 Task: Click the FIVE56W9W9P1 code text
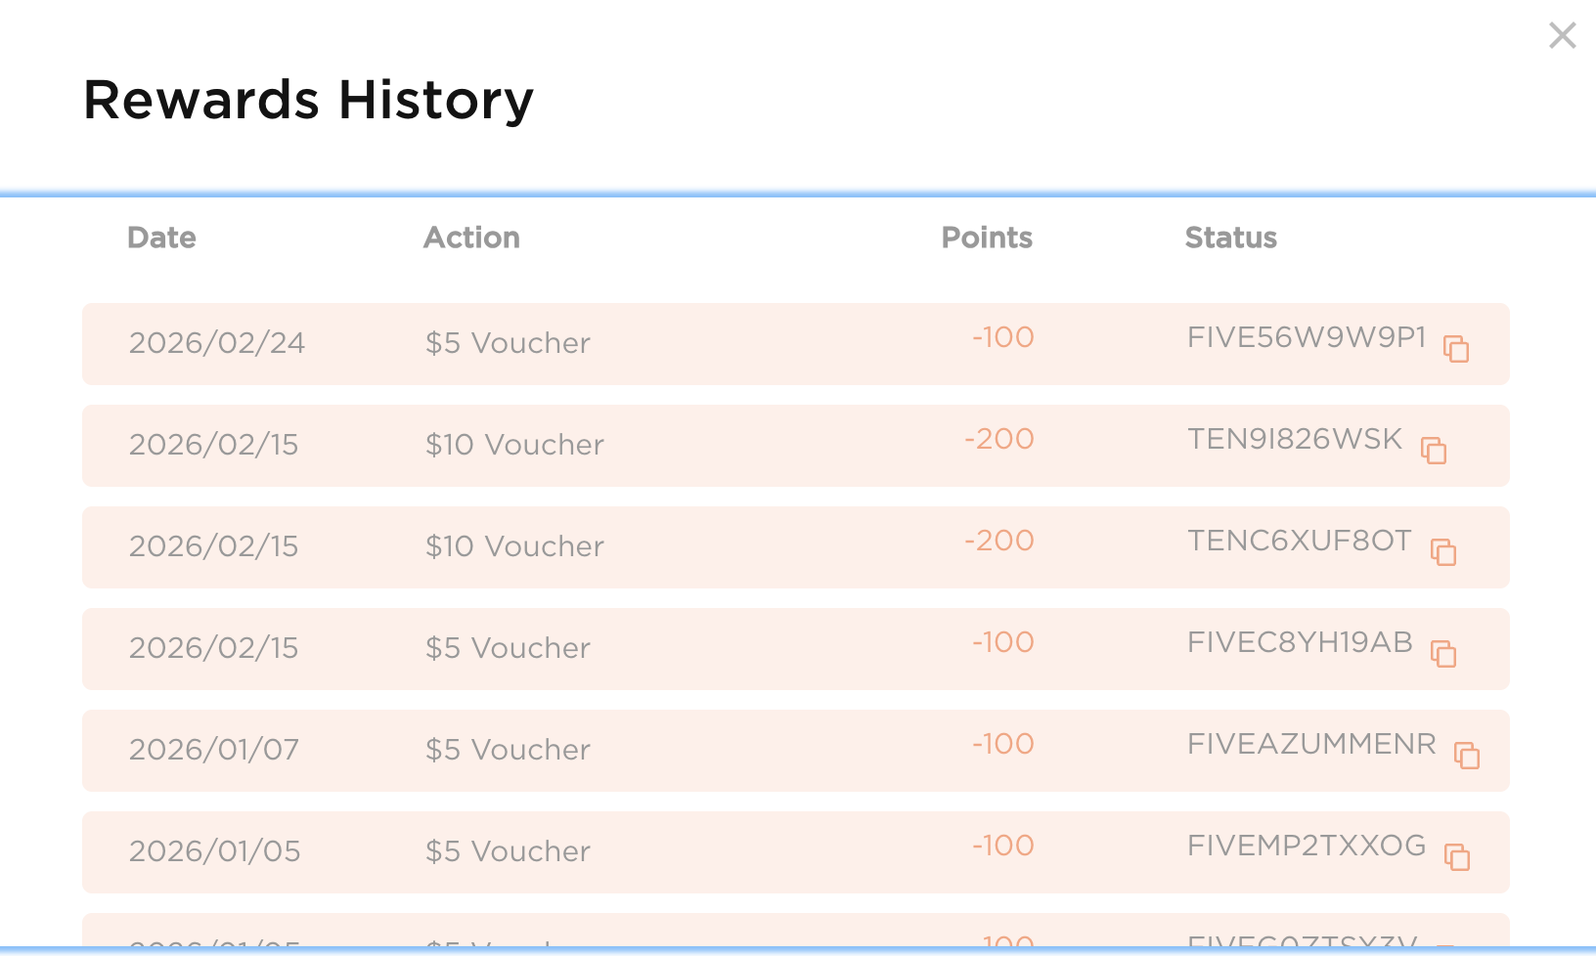pos(1306,338)
